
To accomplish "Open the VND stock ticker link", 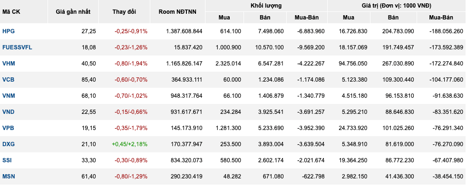I will click(9, 112).
